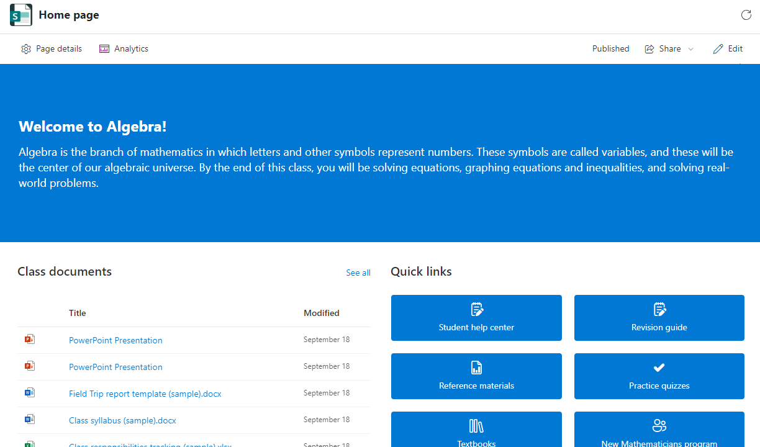Viewport: 760px width, 447px height.
Task: Open the Class syllabus sample document
Action: 122,420
